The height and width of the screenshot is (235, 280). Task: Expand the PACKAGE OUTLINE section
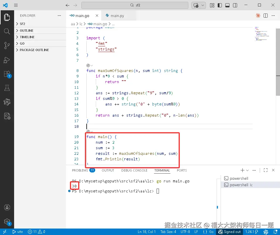tap(40, 50)
